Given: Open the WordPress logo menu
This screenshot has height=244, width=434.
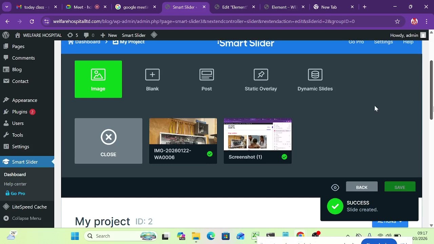Looking at the screenshot, I should (6, 35).
